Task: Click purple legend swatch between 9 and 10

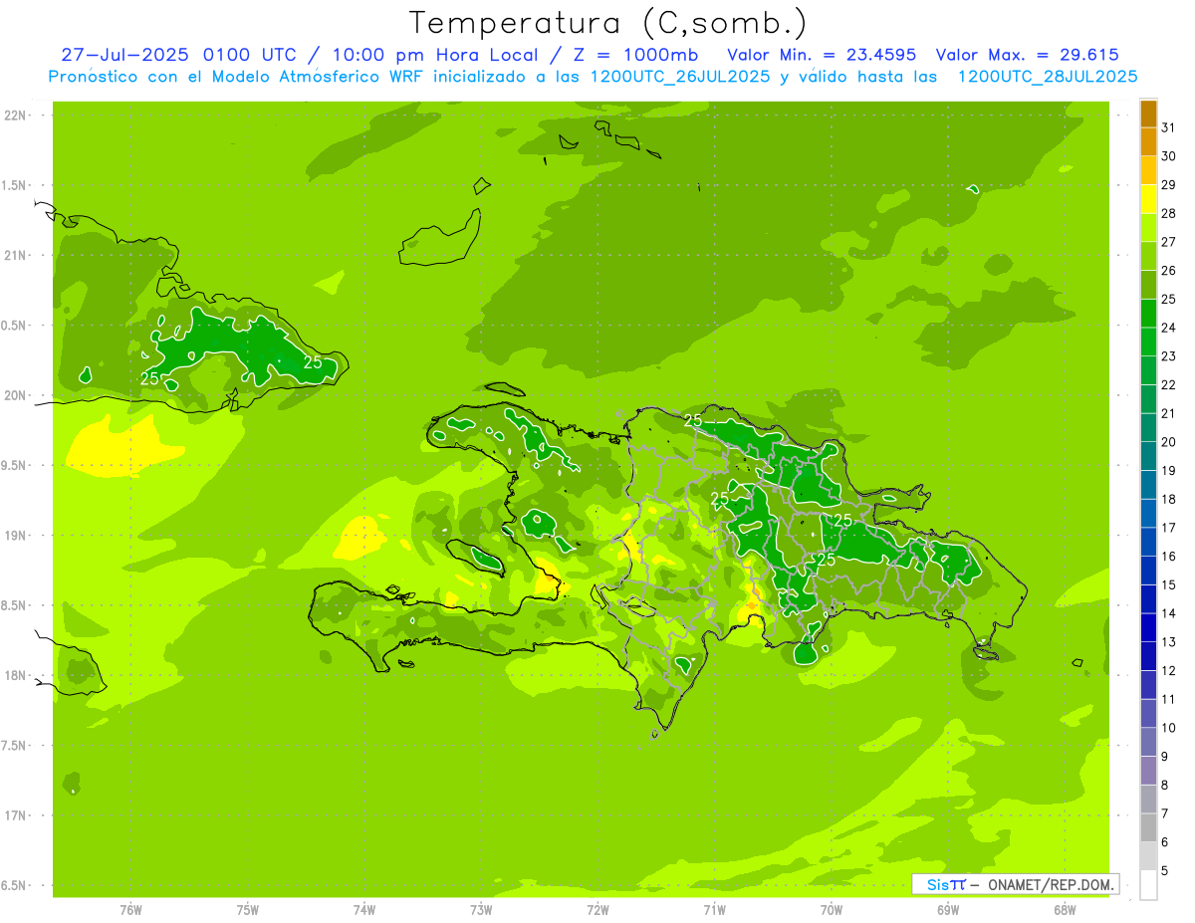Action: point(1148,742)
